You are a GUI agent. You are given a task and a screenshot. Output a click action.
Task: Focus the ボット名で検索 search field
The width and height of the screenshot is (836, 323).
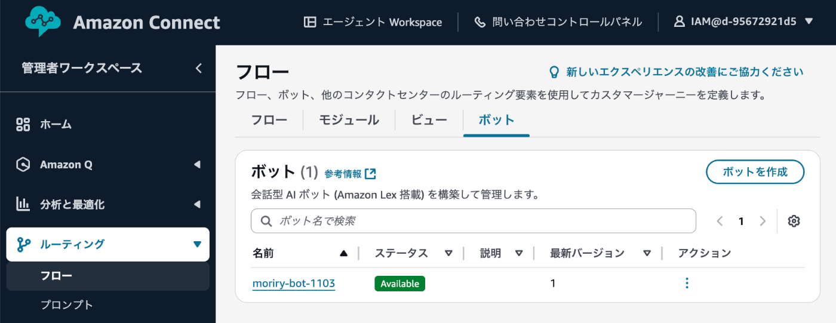474,221
